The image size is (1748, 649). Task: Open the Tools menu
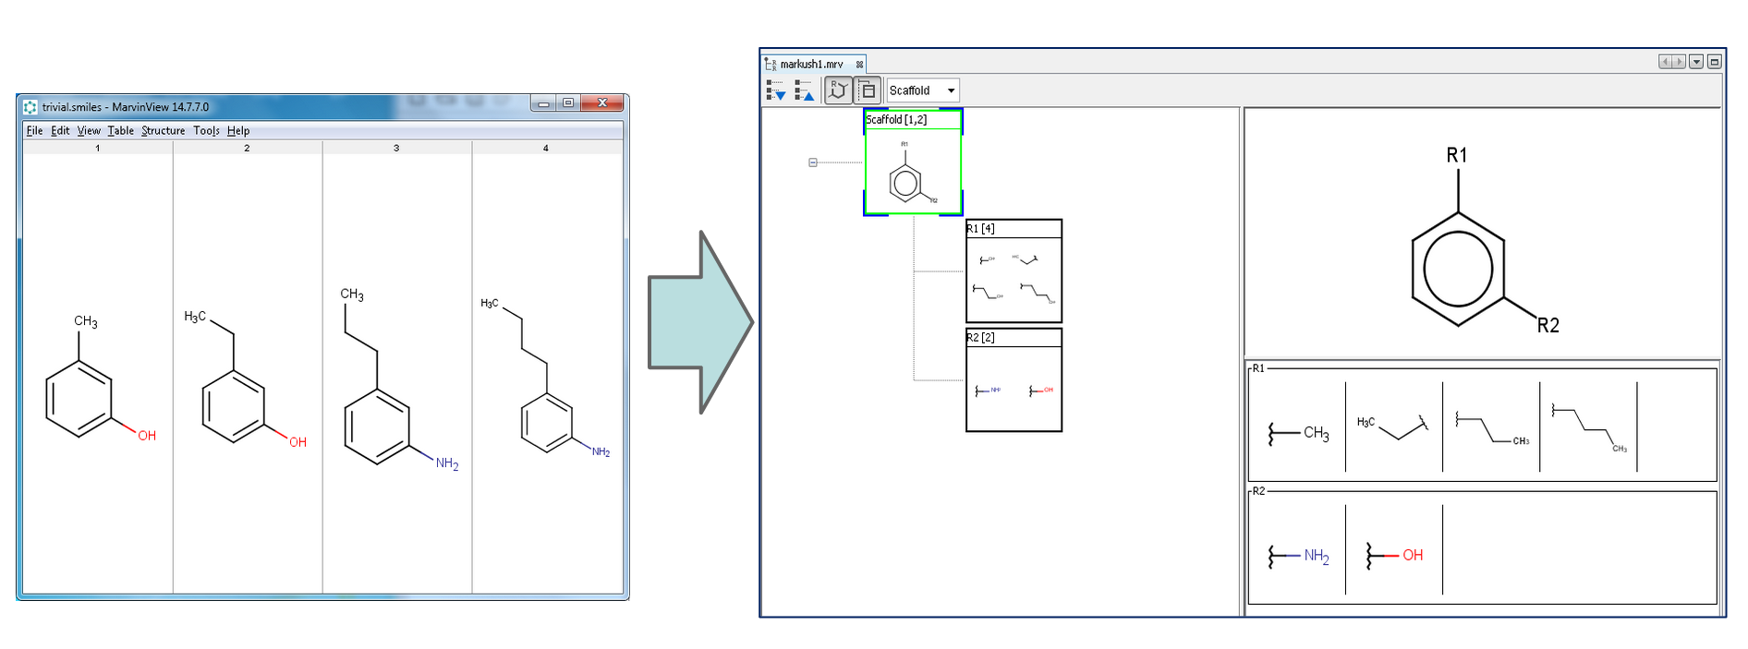pos(206,131)
